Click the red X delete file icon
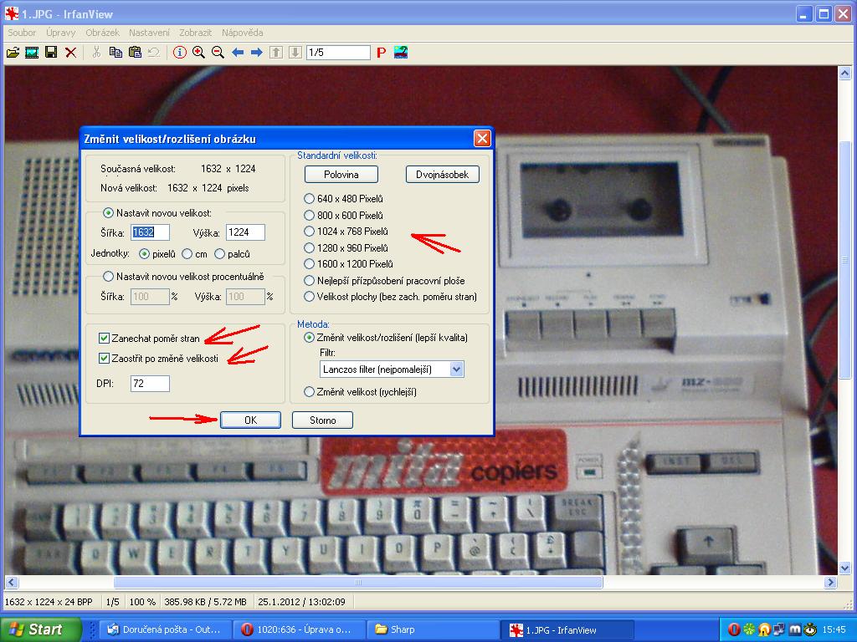 pos(71,53)
